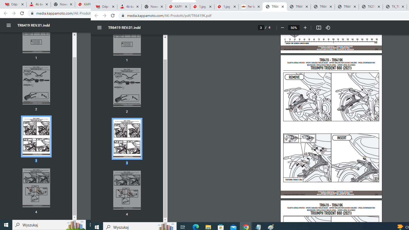Click the front sidebar scrollbar down arrow
Viewport: 409px width, 230px height.
pyautogui.click(x=165, y=220)
